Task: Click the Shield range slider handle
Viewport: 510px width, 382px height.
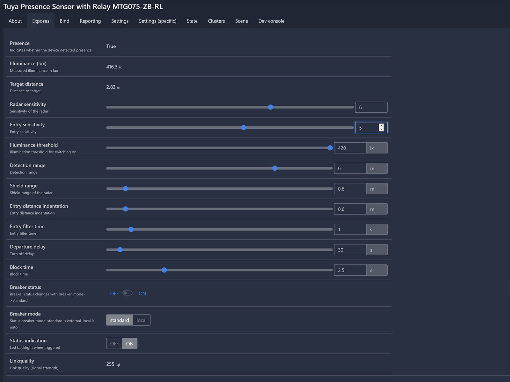Action: pos(126,189)
